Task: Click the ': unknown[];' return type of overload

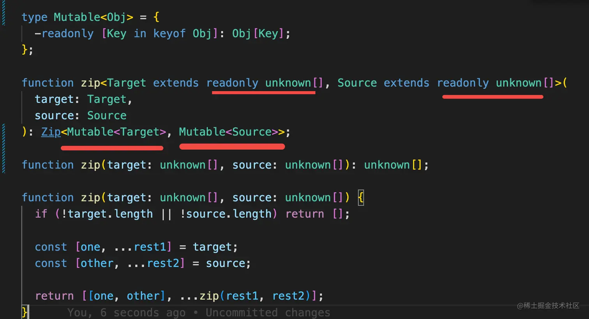Action: click(390, 165)
